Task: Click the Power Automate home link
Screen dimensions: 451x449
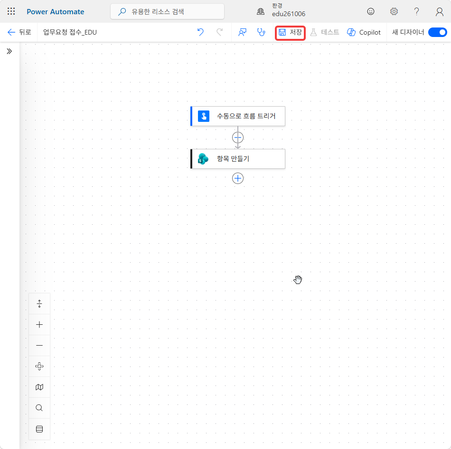Action: [x=56, y=12]
